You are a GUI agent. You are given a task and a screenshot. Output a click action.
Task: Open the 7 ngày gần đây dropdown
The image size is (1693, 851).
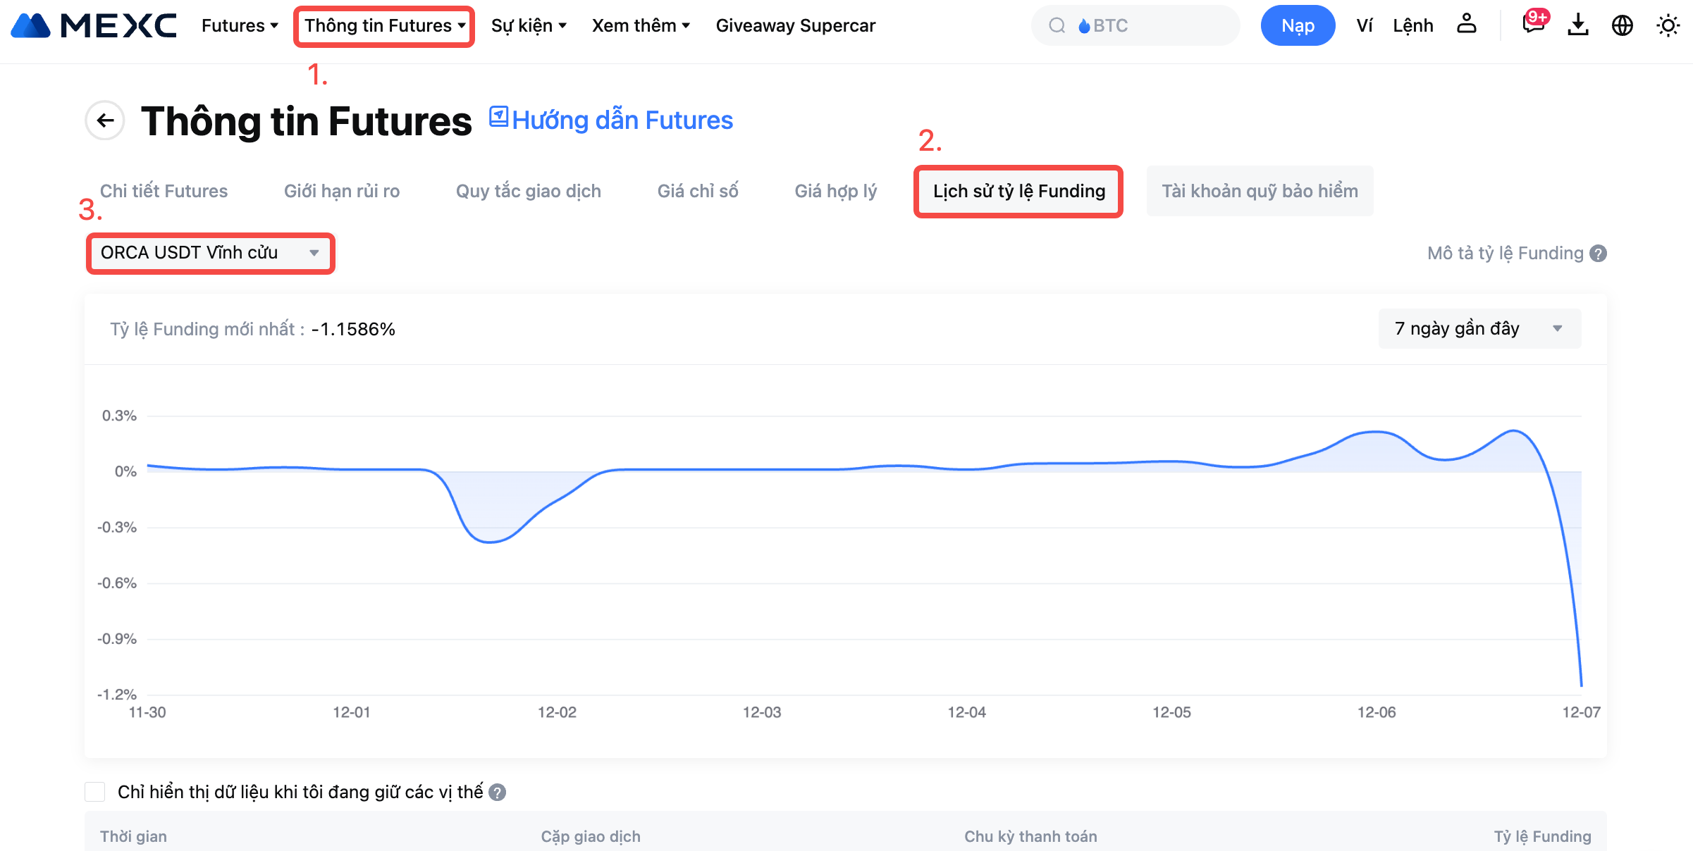click(x=1479, y=329)
